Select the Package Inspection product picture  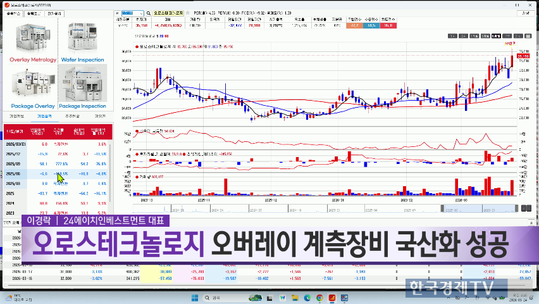tap(82, 87)
